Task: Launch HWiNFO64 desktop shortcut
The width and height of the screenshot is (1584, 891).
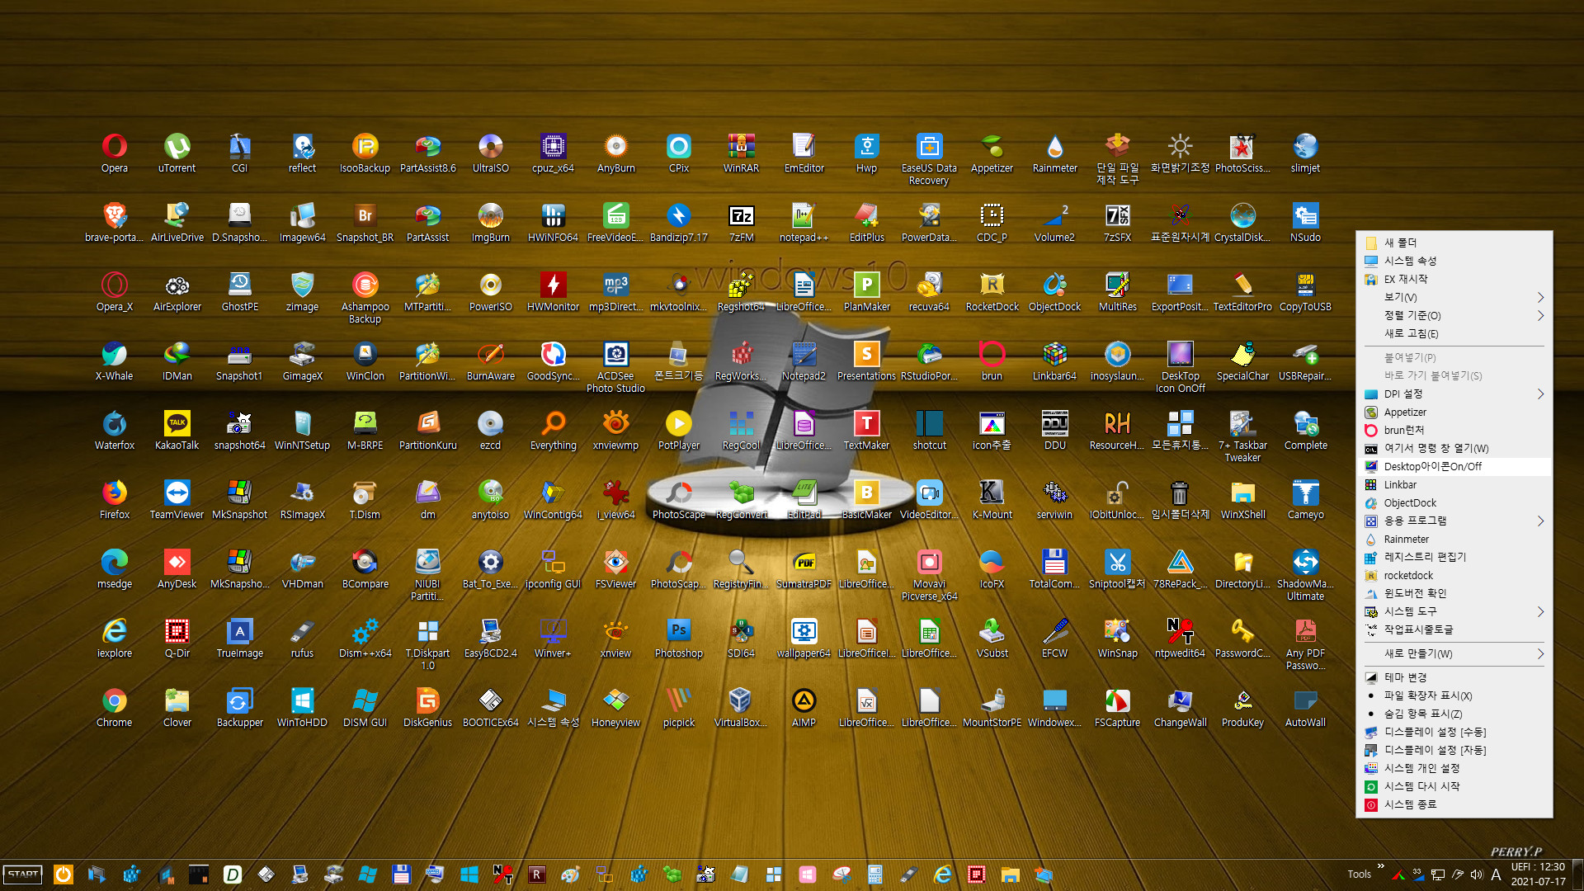Action: pos(553,223)
